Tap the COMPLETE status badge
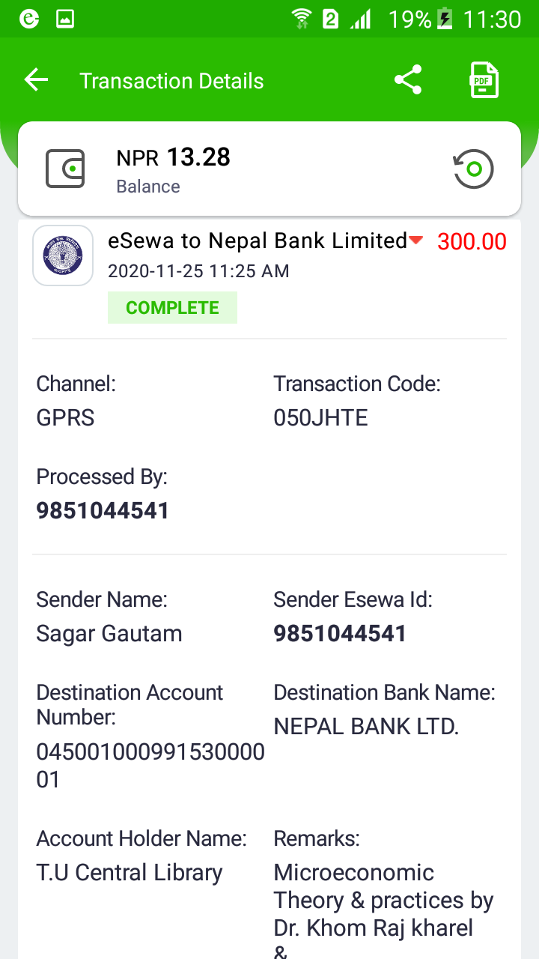The width and height of the screenshot is (539, 959). point(172,308)
